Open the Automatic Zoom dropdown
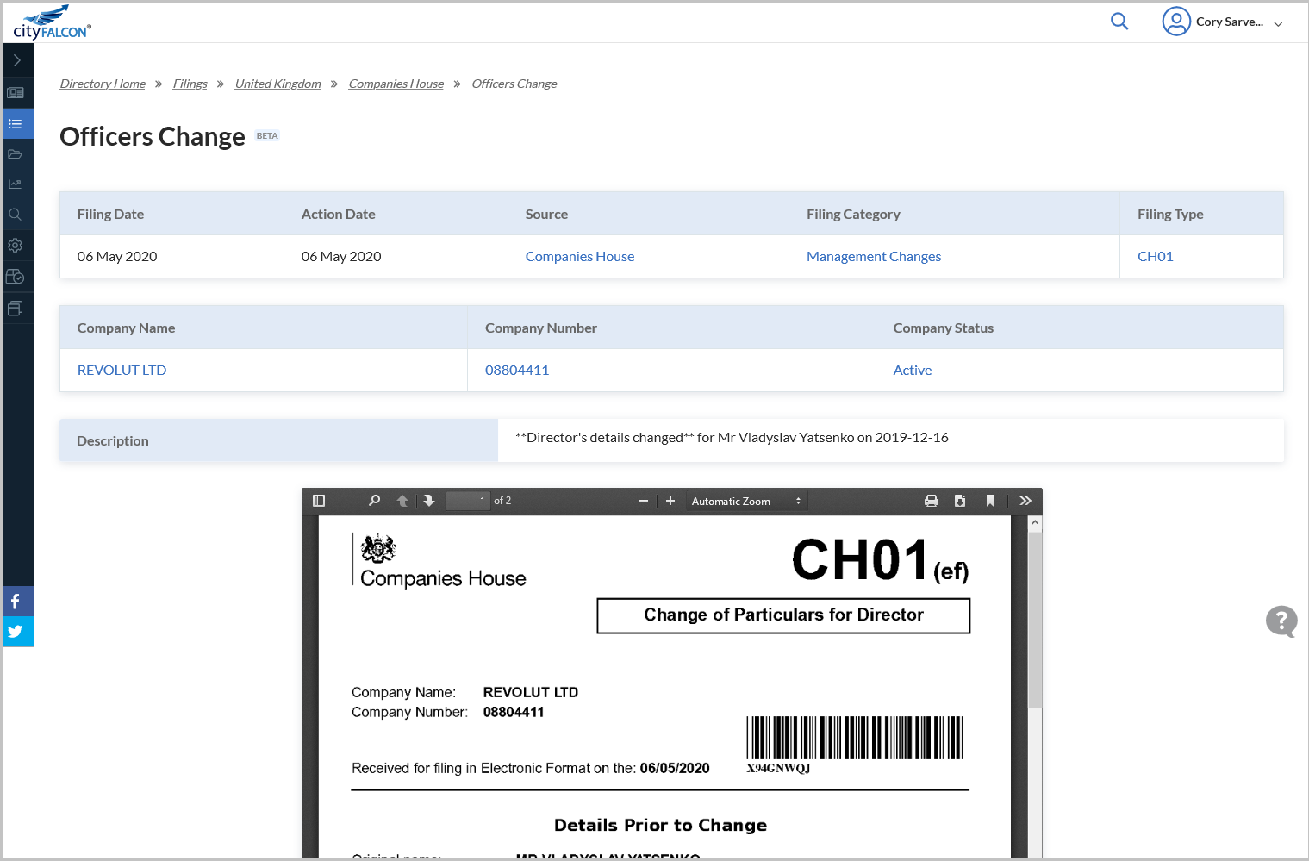This screenshot has width=1309, height=861. click(746, 501)
